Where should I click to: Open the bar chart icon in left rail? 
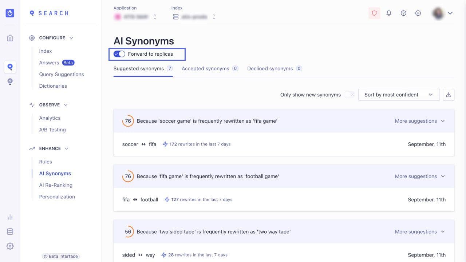tap(10, 217)
